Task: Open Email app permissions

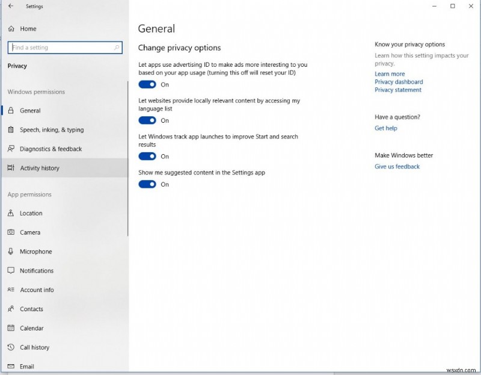Action: (x=27, y=366)
